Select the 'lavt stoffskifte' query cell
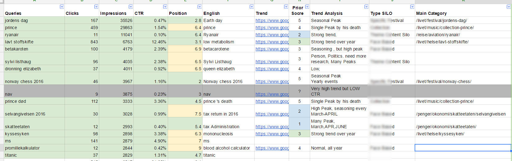Screen dimensions: 512x161 pos(34,42)
